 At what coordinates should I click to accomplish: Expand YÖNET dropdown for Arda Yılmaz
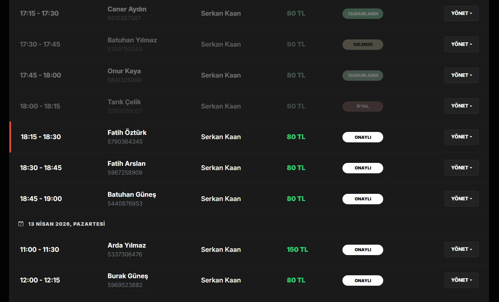pyautogui.click(x=461, y=249)
